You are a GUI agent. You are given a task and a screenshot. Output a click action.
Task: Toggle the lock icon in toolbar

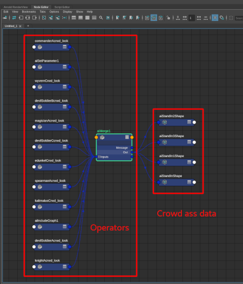pos(168,18)
